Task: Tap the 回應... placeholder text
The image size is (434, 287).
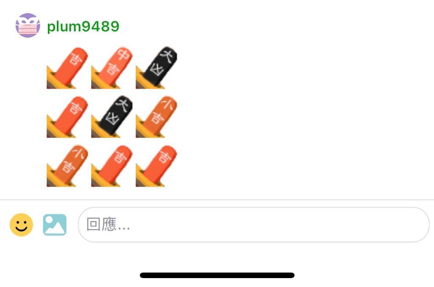Action: tap(108, 224)
